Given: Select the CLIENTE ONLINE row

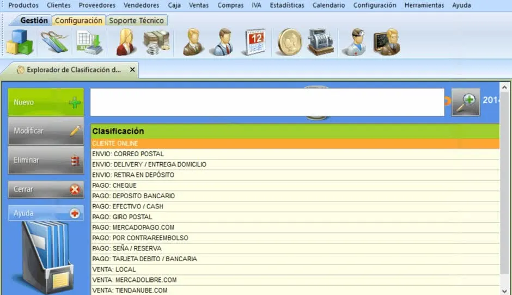Looking at the screenshot, I should tap(295, 143).
